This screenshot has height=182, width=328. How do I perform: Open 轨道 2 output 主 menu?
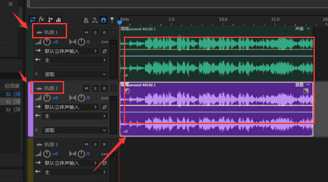pyautogui.click(x=75, y=116)
